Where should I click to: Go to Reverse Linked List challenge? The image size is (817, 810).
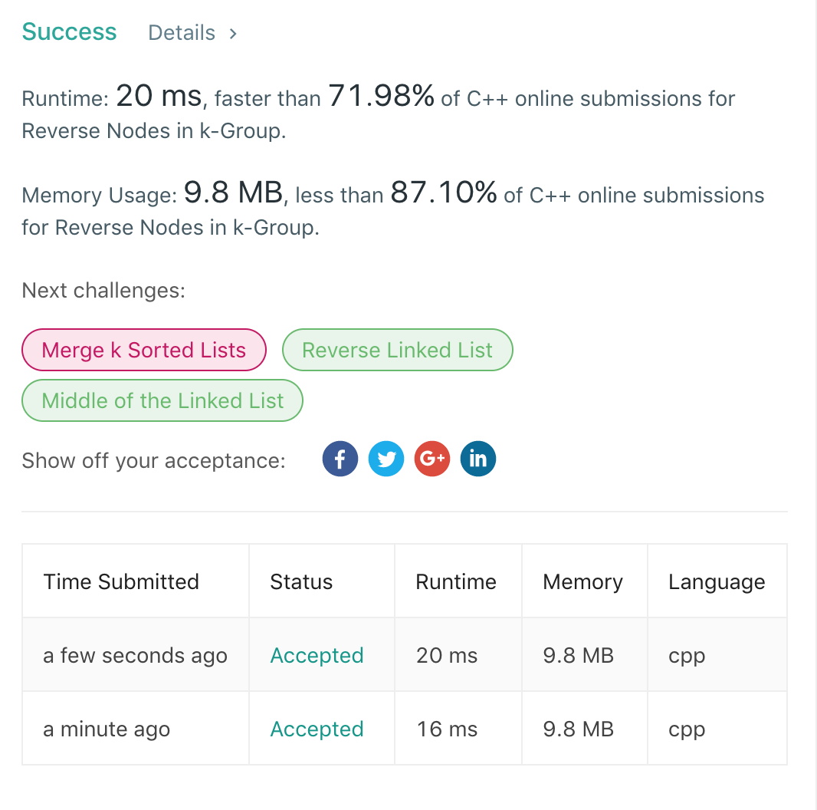click(397, 350)
